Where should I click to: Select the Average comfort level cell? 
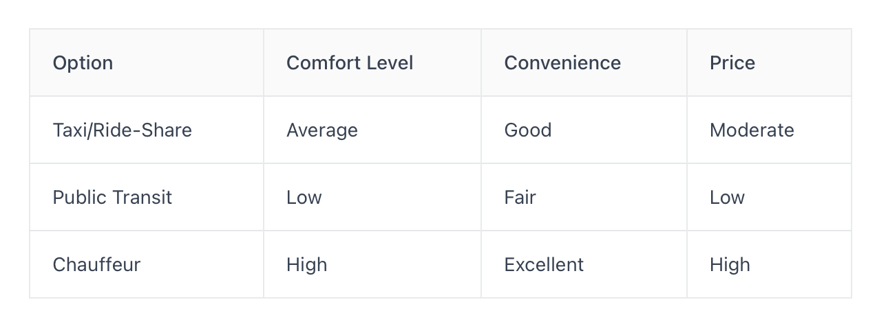[x=322, y=130]
